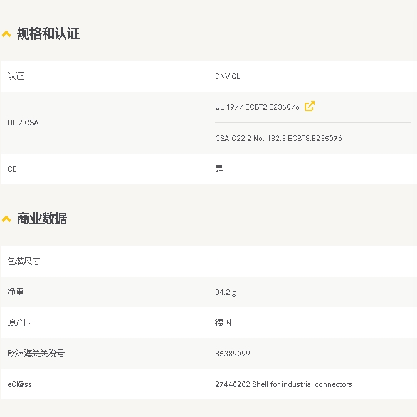This screenshot has width=417, height=417.
Task: Select the net weight 84.2 g
Action: click(x=226, y=292)
